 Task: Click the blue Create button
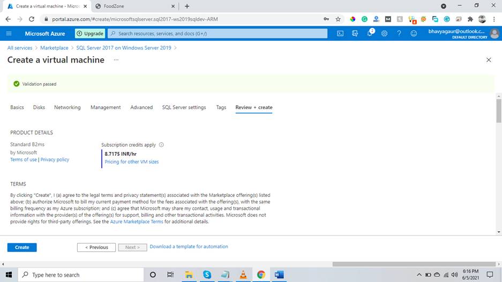tap(22, 247)
